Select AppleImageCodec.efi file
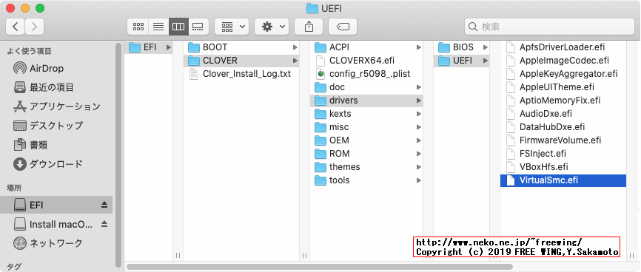Image resolution: width=641 pixels, height=272 pixels. [x=563, y=61]
